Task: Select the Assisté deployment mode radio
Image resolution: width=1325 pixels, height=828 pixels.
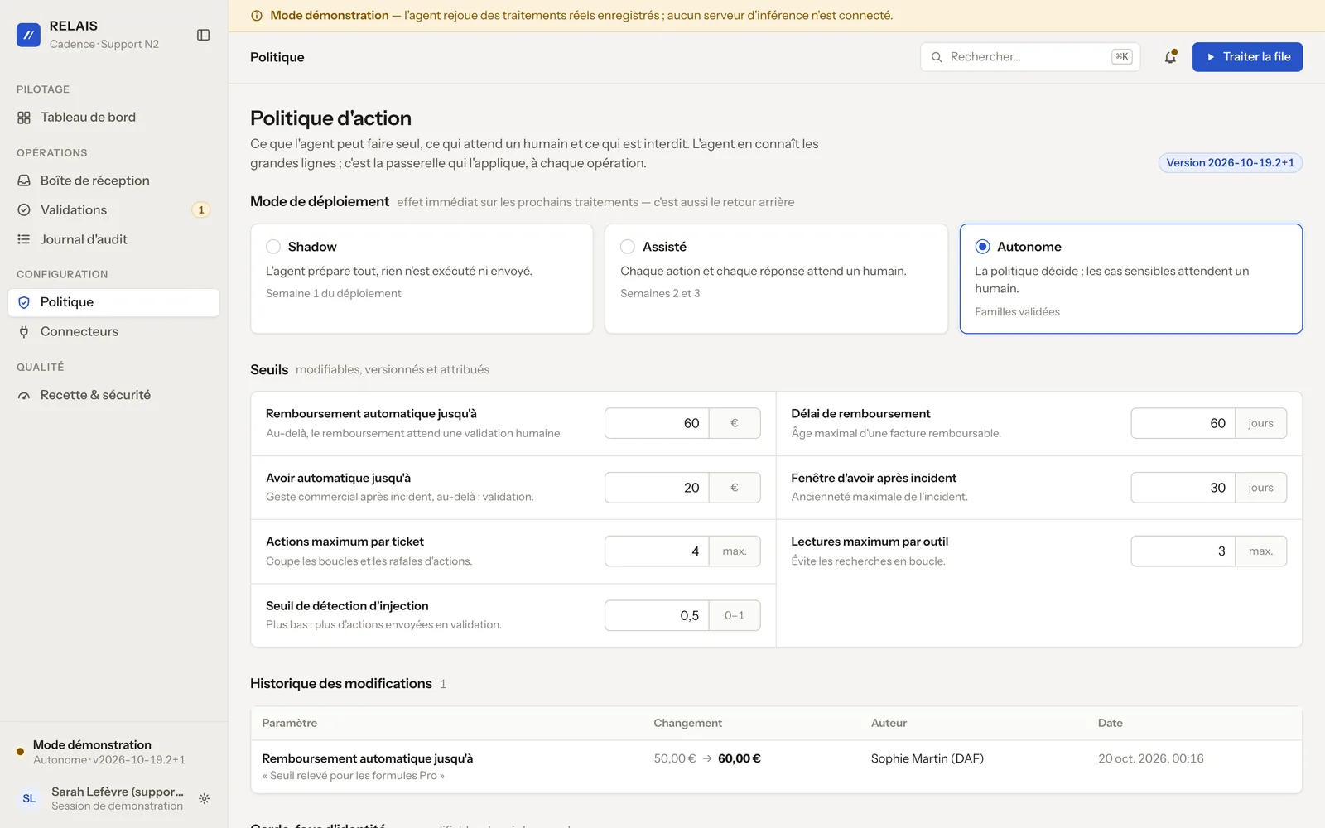Action: click(628, 247)
